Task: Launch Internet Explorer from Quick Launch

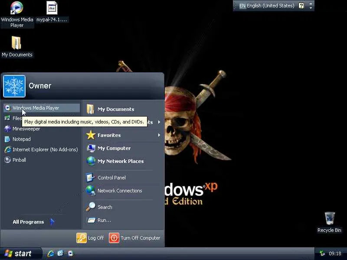Action: tap(51, 253)
